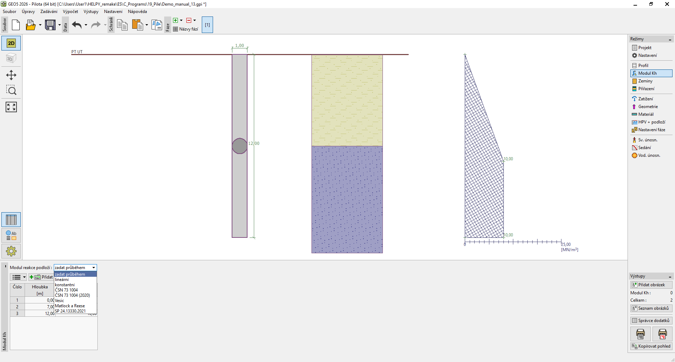Open the Zadávání menu

[x=49, y=12]
